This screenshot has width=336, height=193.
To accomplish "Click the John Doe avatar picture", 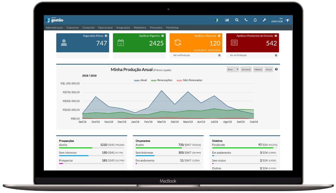I will pyautogui.click(x=287, y=20).
